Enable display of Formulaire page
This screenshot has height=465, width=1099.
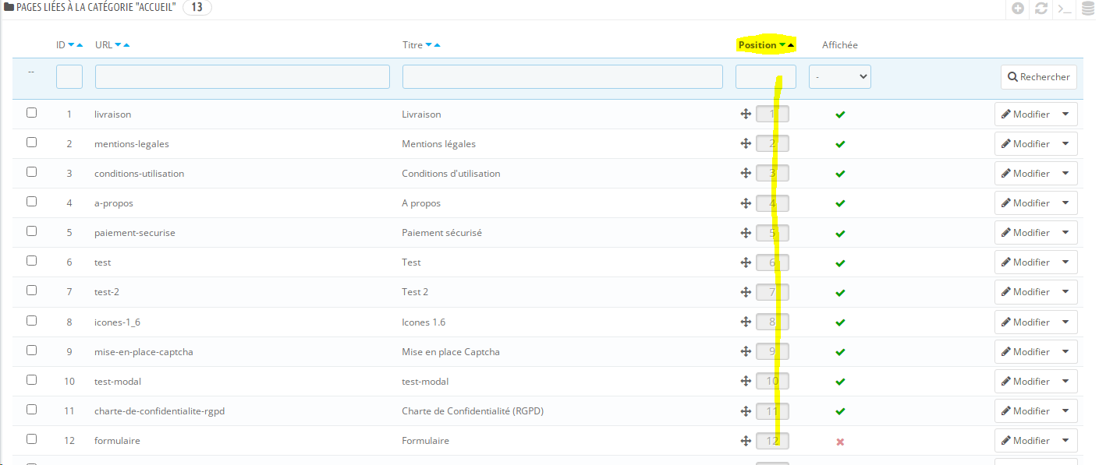click(840, 442)
